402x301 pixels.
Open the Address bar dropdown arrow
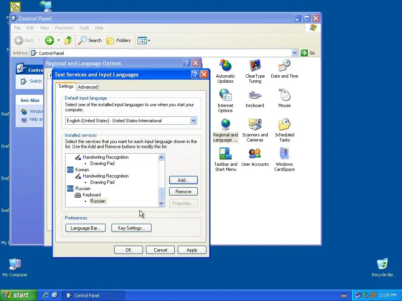click(294, 53)
